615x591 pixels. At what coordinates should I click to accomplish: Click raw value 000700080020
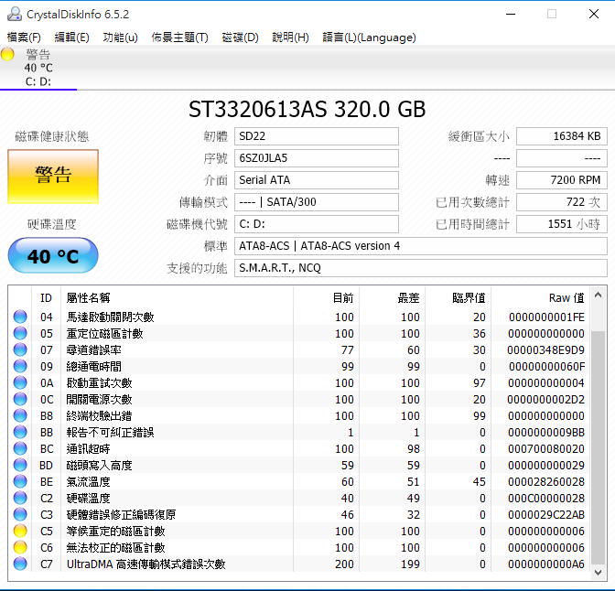pyautogui.click(x=546, y=448)
